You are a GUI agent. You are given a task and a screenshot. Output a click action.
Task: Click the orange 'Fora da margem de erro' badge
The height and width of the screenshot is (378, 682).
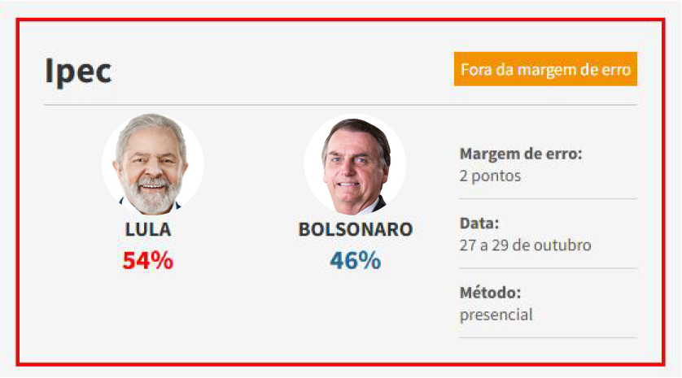[x=545, y=69]
